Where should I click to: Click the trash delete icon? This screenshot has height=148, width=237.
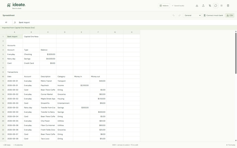click(x=228, y=6)
